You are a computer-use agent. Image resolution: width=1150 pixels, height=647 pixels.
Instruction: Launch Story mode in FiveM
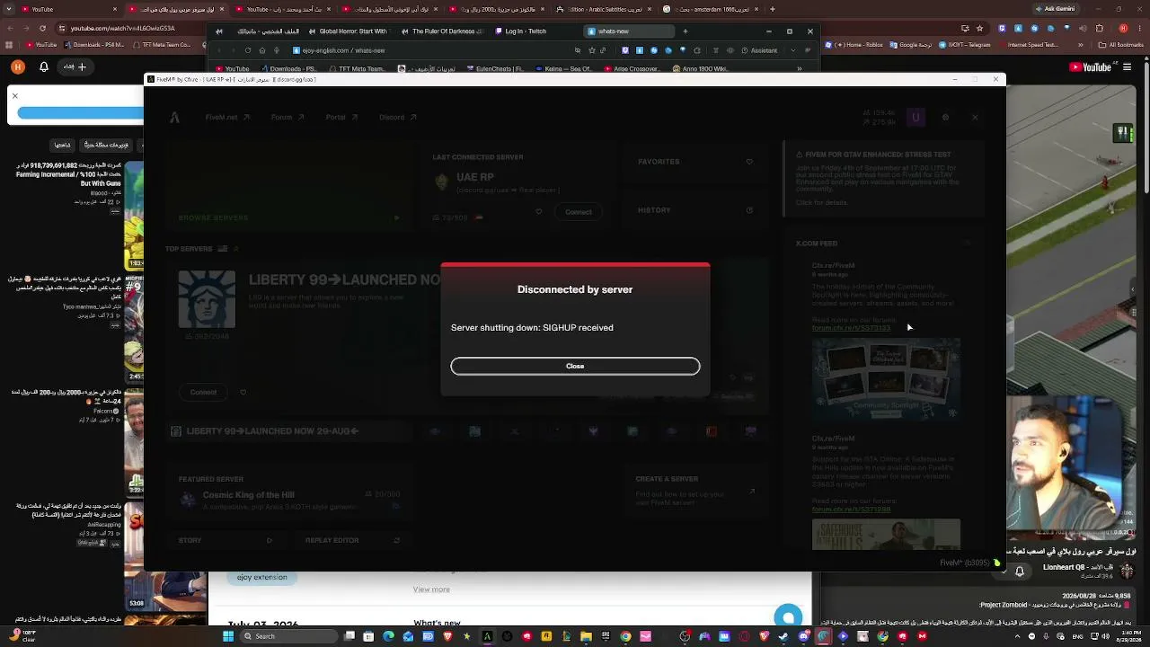225,540
